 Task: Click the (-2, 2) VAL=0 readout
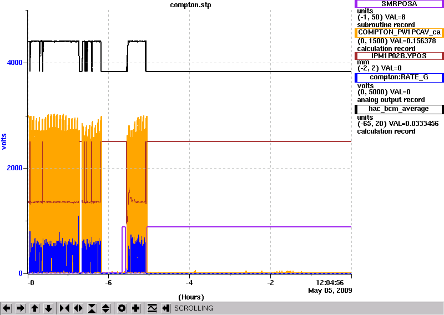point(380,68)
